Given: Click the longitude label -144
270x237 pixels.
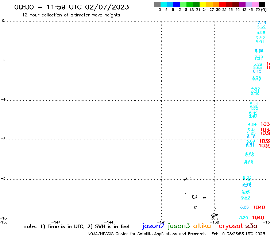Looking at the screenshot, I should coord(109,222).
